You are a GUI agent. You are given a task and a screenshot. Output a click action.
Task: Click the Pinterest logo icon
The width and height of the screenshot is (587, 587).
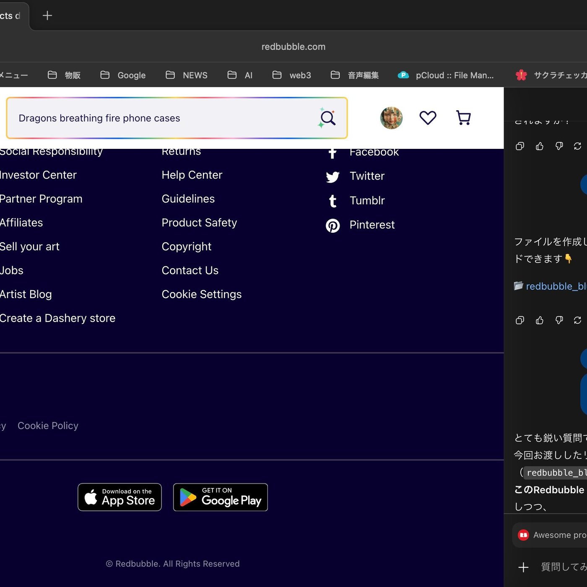coord(332,226)
